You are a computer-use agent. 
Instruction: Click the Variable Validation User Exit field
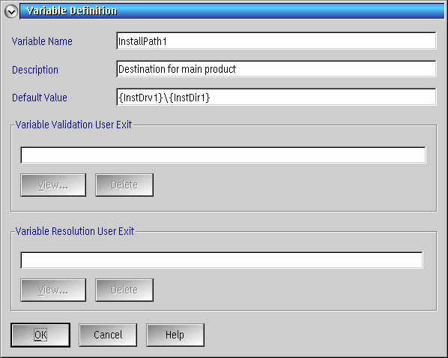(223, 155)
